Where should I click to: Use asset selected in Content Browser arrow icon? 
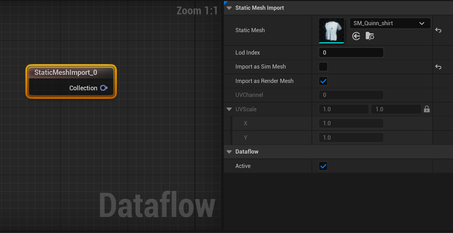coord(356,36)
